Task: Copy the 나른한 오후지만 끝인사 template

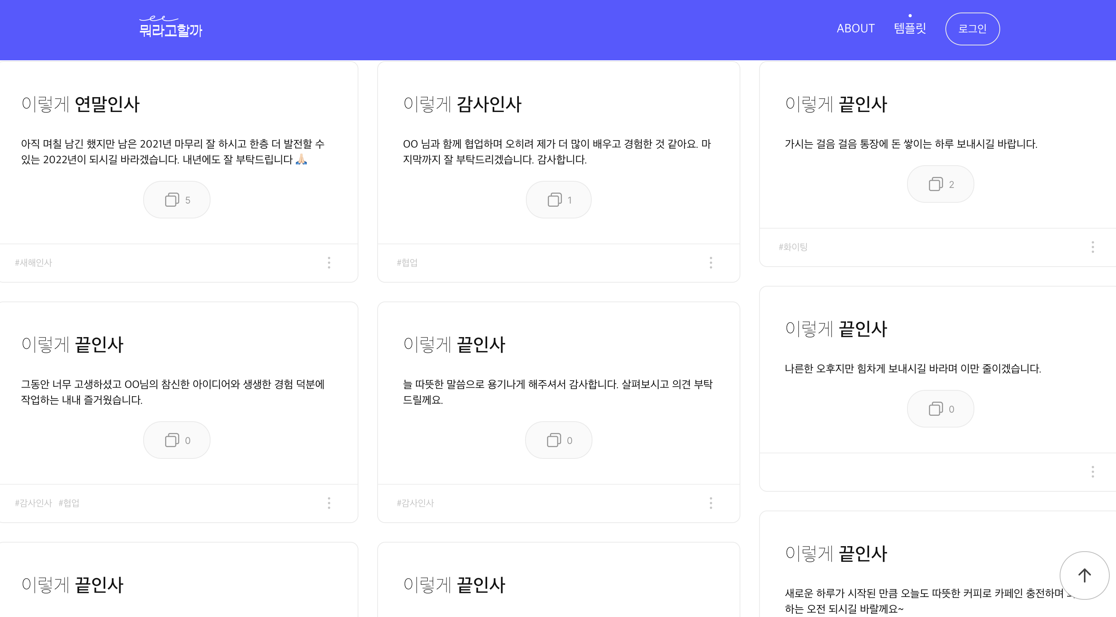Action: coord(940,408)
